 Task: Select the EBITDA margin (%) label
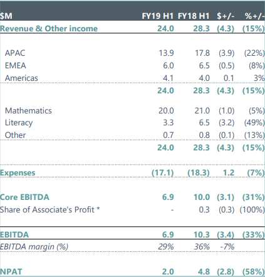click(34, 247)
